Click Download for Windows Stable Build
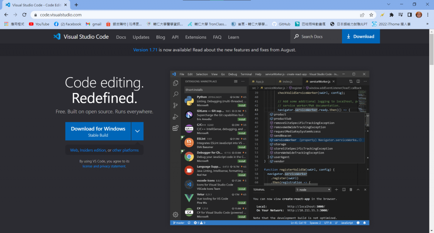This screenshot has width=434, height=233. point(98,131)
